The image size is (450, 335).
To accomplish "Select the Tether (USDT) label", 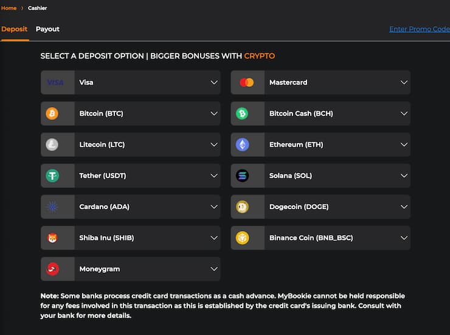I will (x=103, y=176).
